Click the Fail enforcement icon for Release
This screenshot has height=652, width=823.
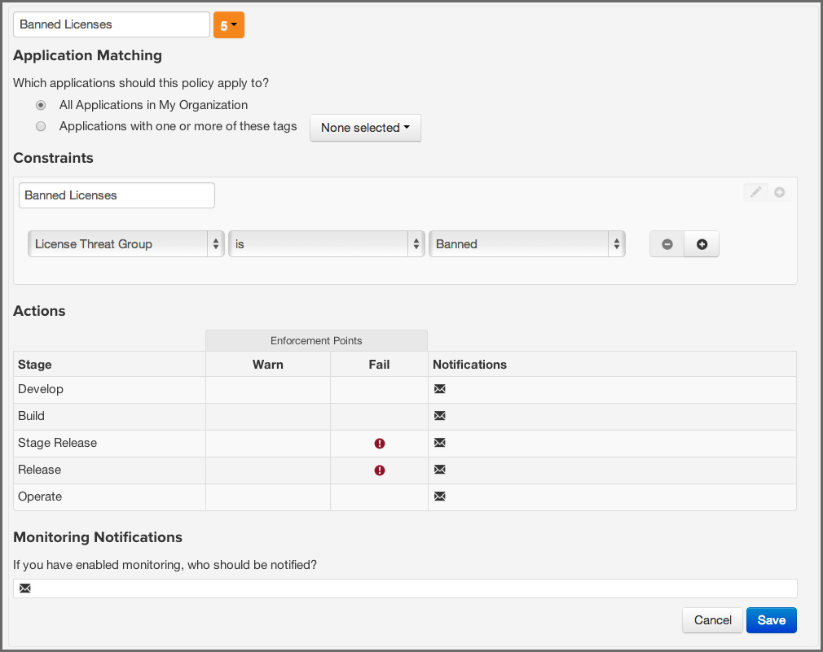379,470
